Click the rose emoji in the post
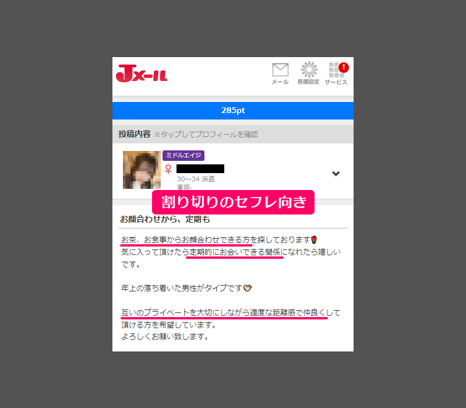The width and height of the screenshot is (466, 408). (x=314, y=240)
